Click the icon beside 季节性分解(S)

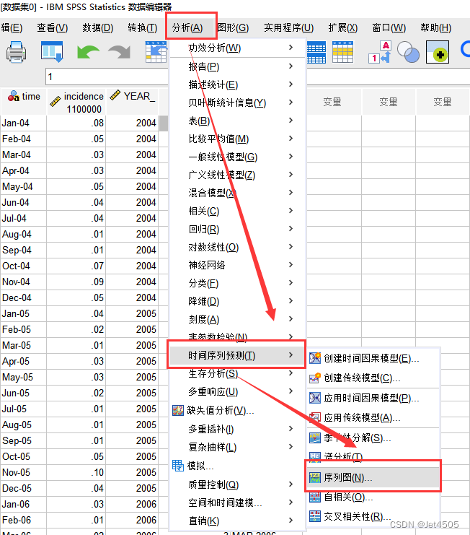tap(315, 438)
